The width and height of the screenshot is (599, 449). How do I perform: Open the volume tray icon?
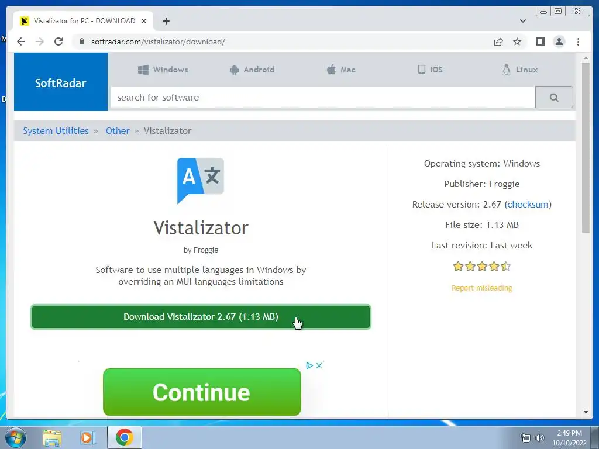pyautogui.click(x=540, y=438)
